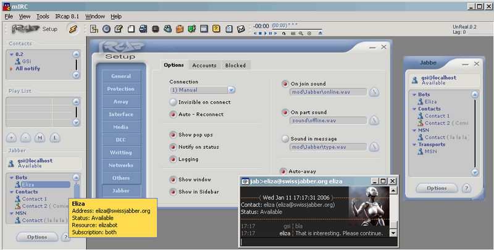Open the IRcap 8.1 menu
This screenshot has width=494, height=250.
(66, 16)
